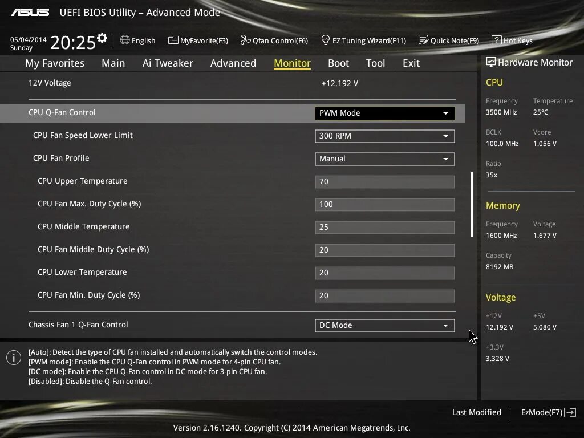The image size is (584, 438).
Task: Click the 3.328 V reading
Action: pos(497,358)
